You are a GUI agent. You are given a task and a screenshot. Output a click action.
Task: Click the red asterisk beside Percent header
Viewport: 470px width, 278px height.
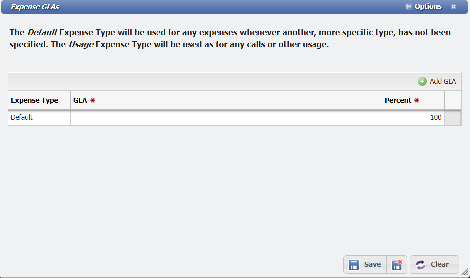tap(417, 100)
